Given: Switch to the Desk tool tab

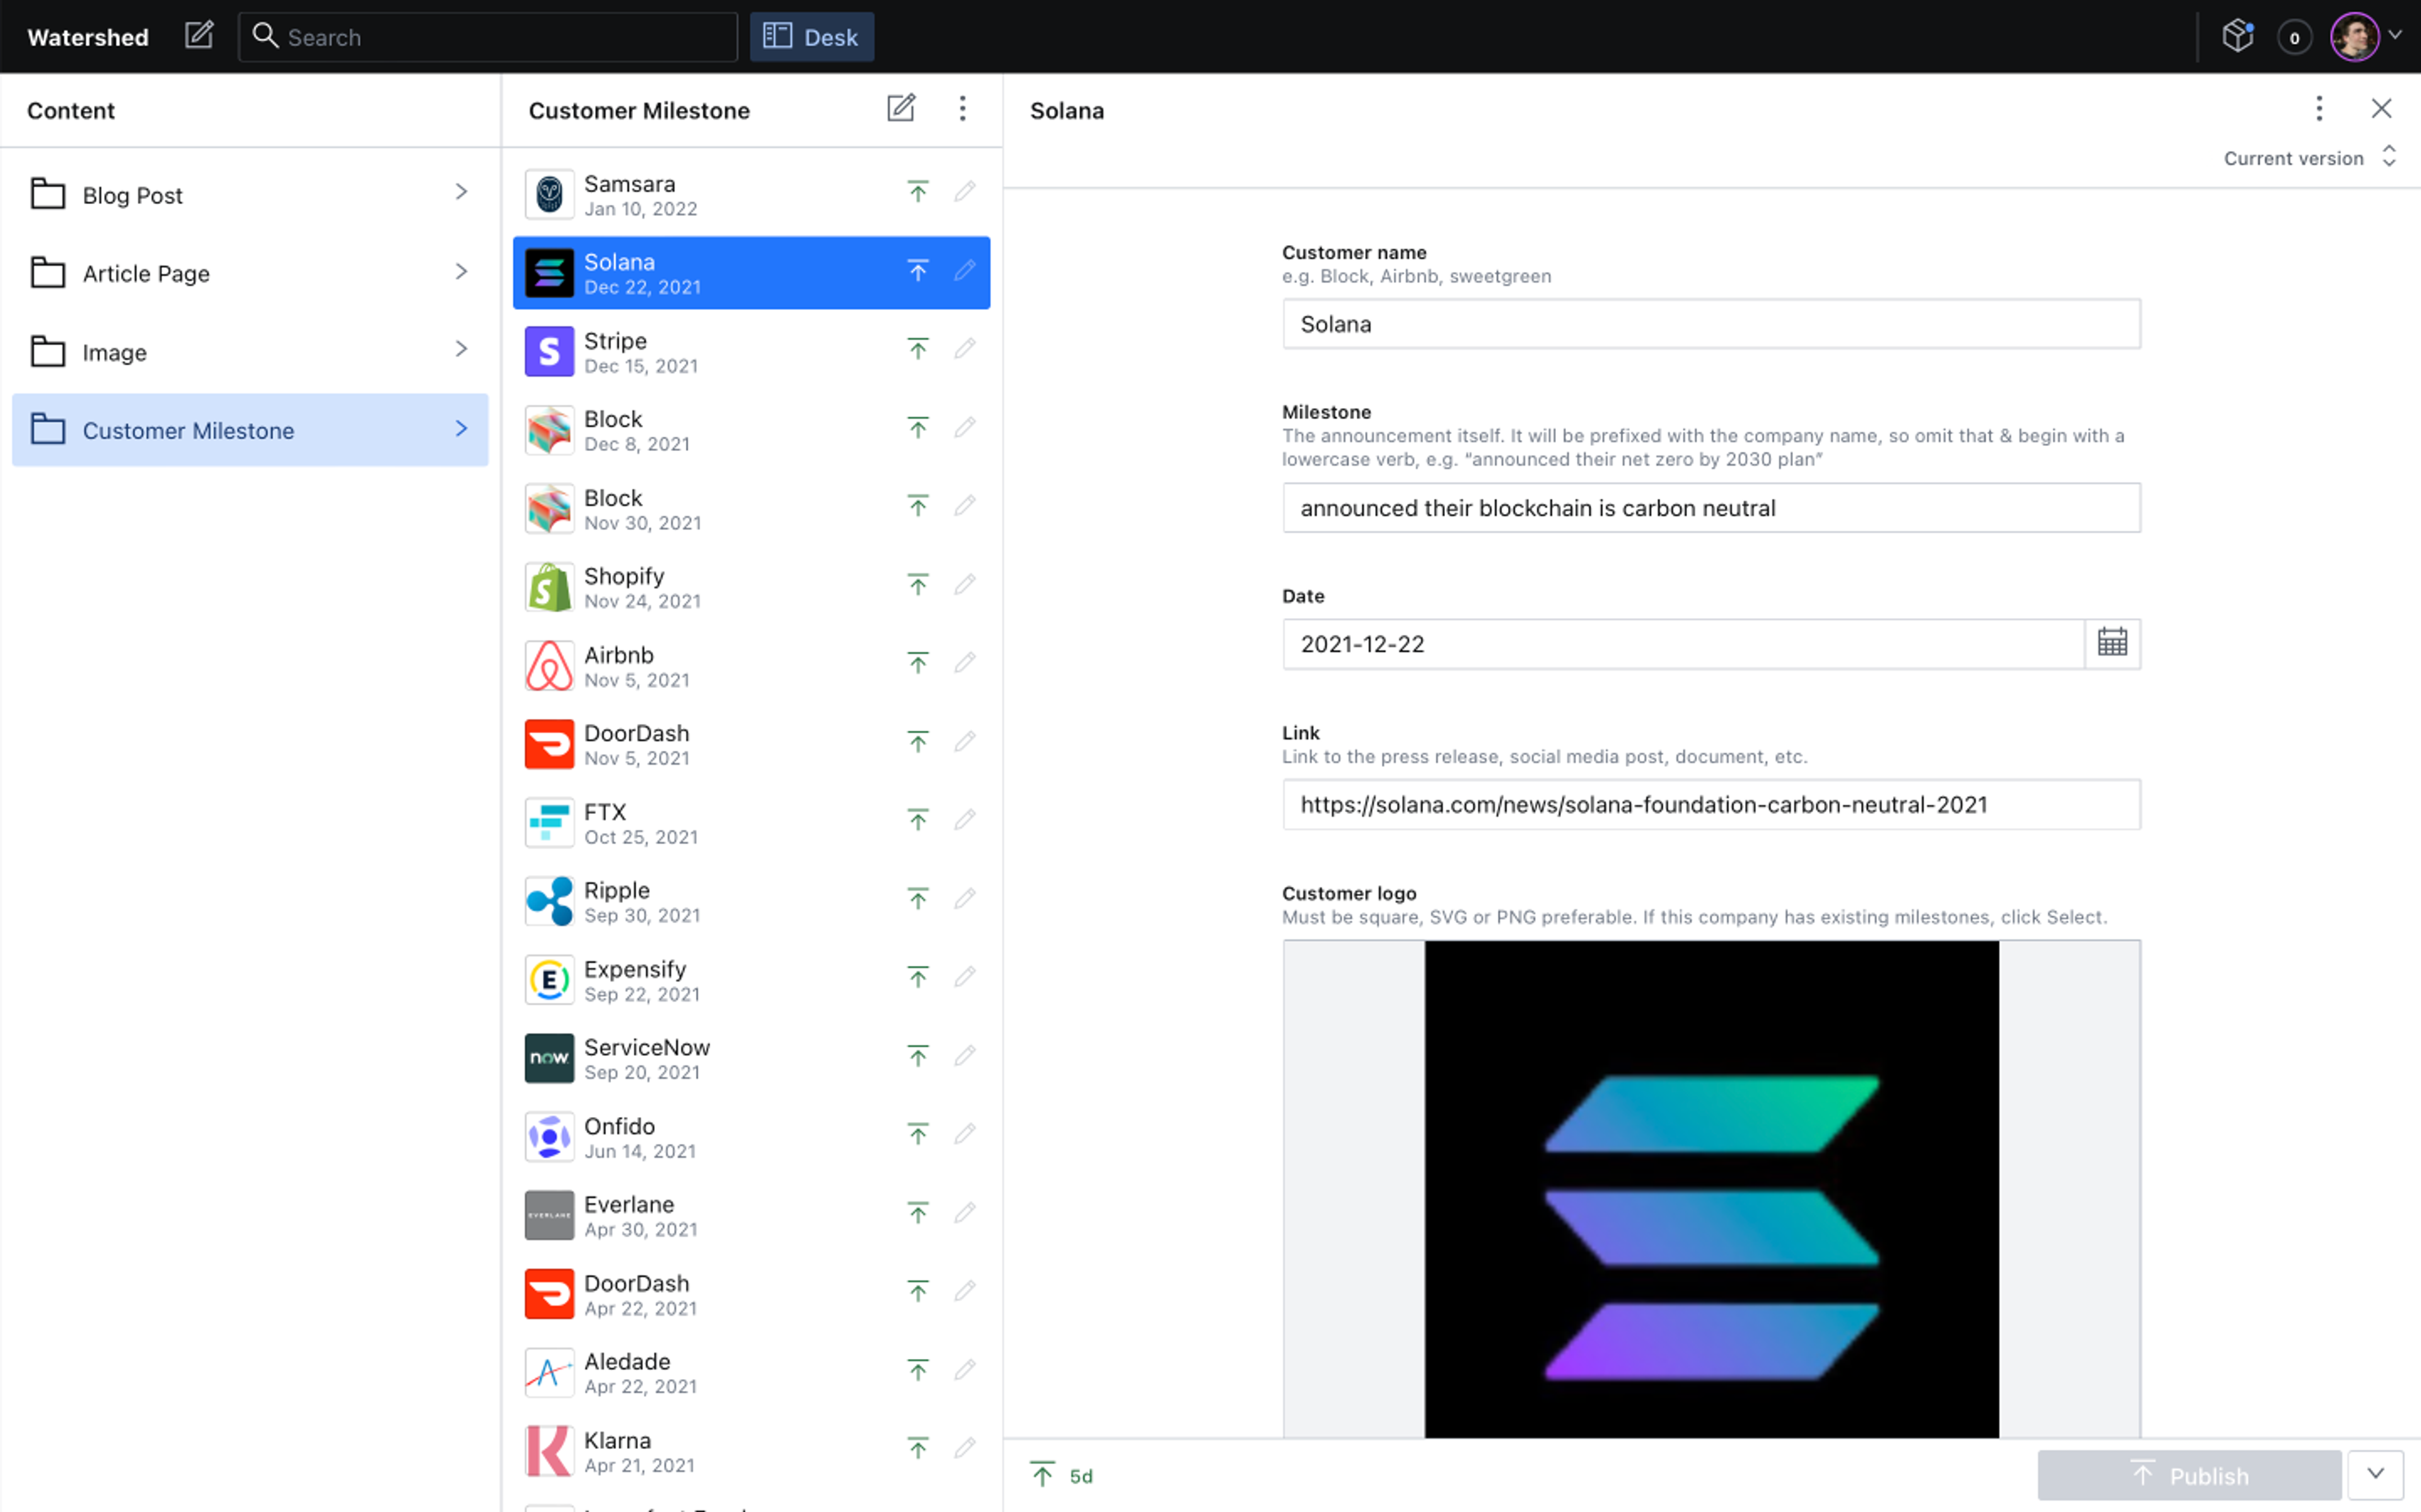Looking at the screenshot, I should tap(811, 37).
